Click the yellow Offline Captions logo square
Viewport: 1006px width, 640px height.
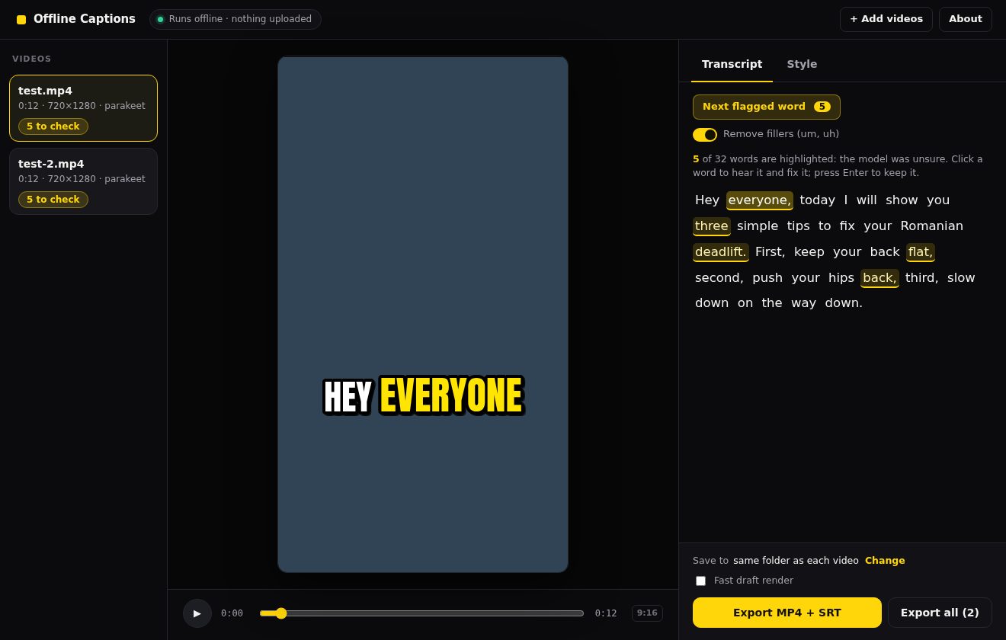[21, 20]
